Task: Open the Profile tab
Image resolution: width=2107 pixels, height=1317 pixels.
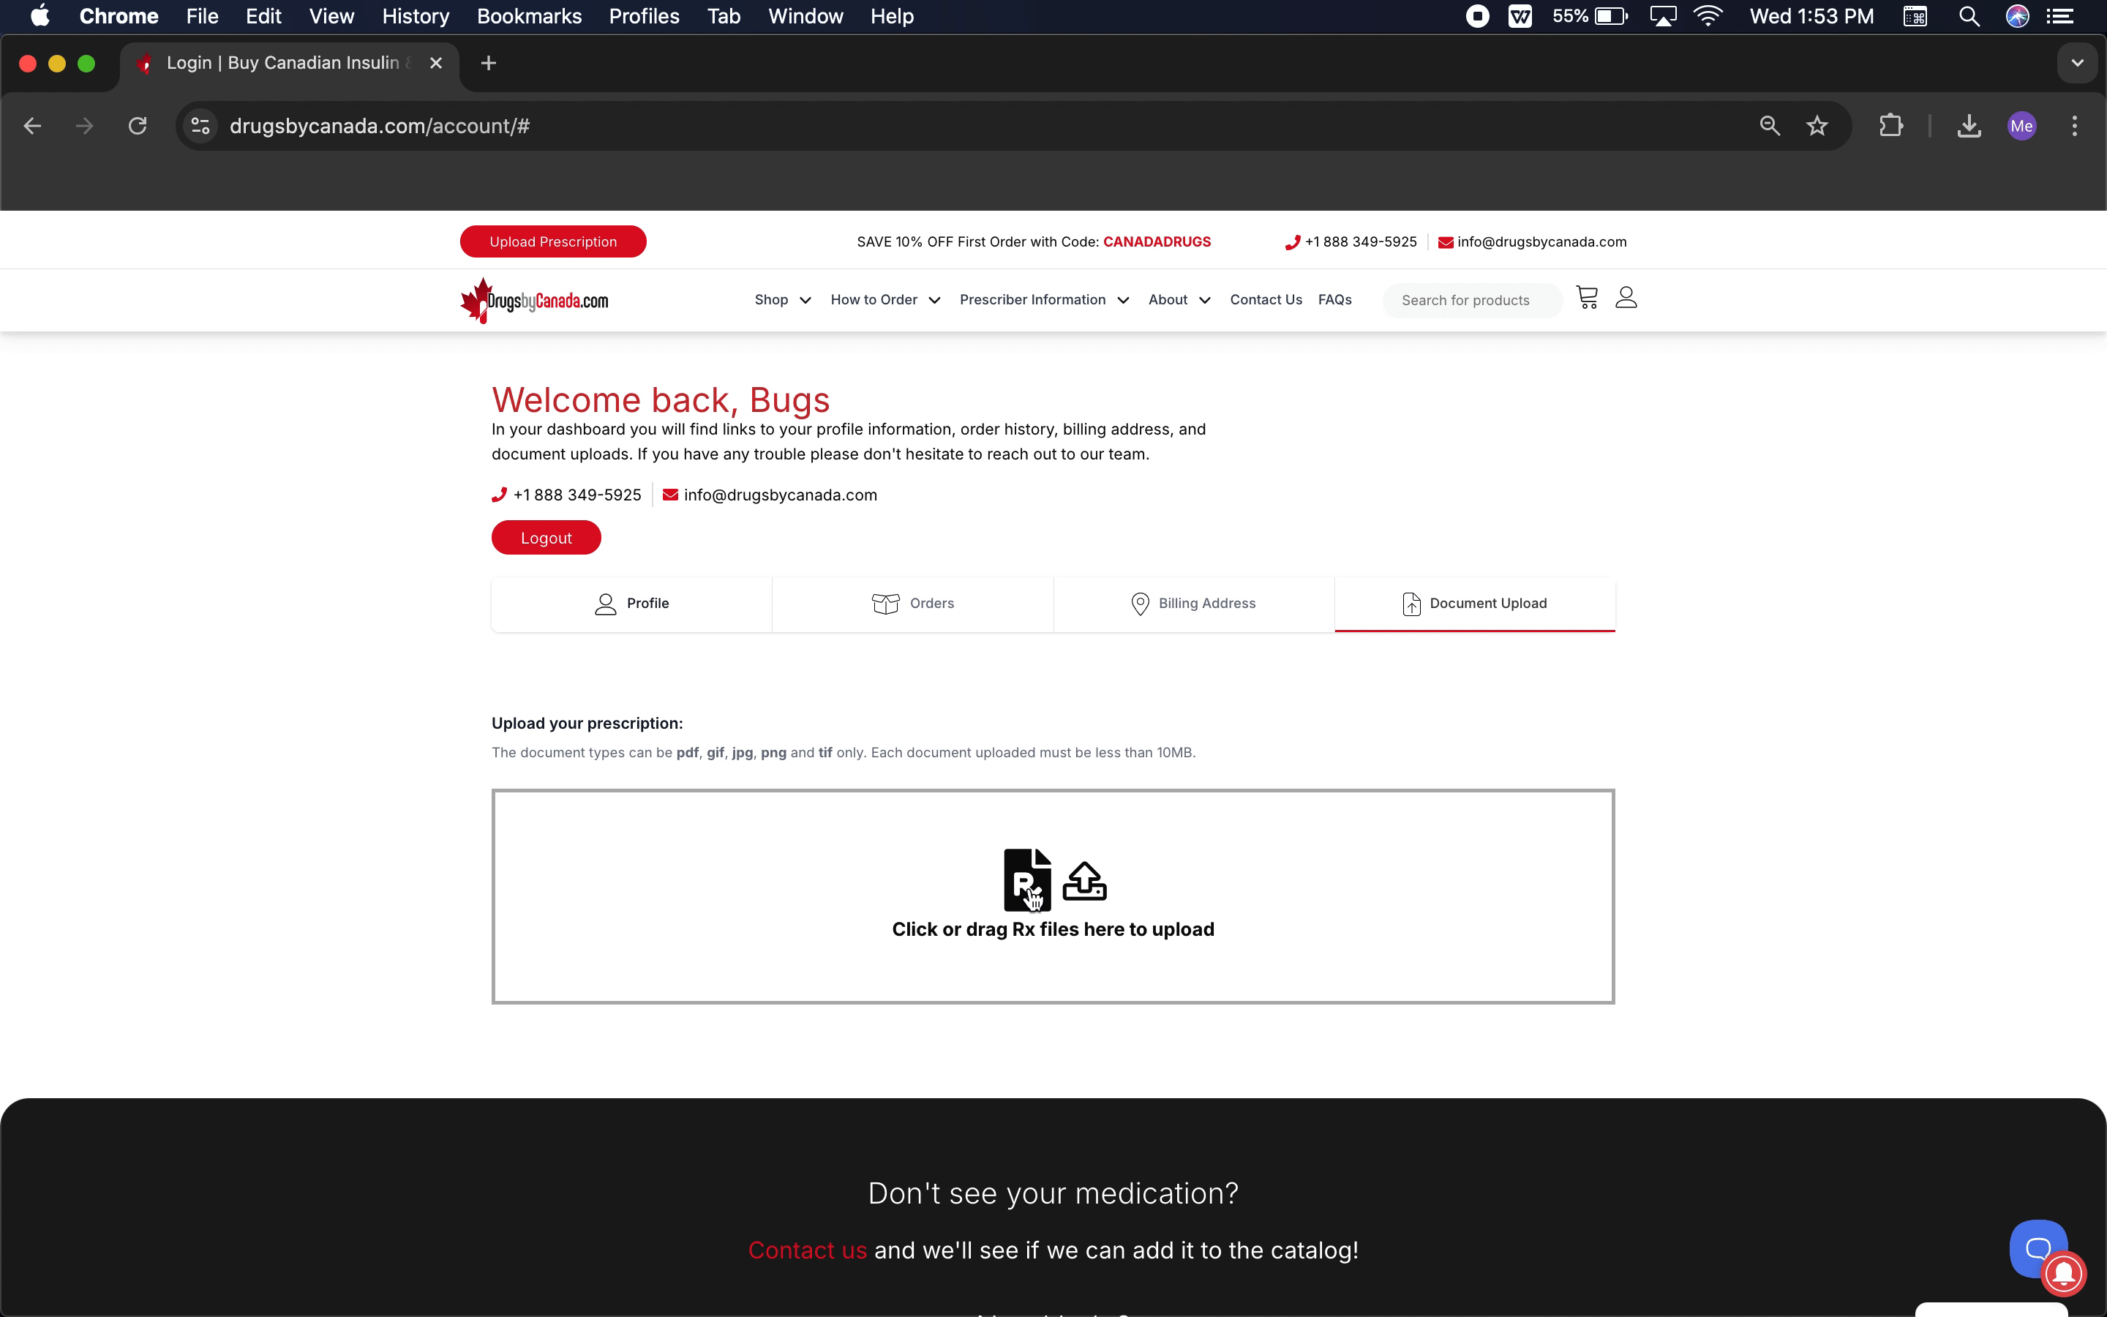Action: 631,604
